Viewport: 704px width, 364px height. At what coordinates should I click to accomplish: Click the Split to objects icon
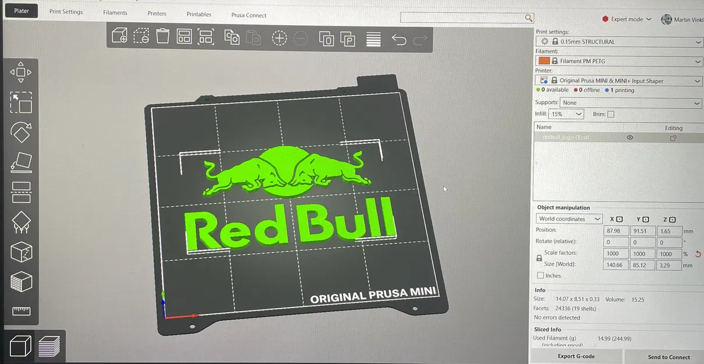pos(326,38)
